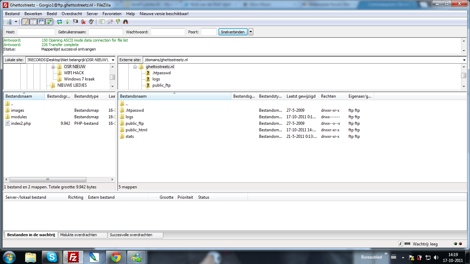Sort remote files by Rechten column
The width and height of the screenshot is (470, 264).
point(332,96)
